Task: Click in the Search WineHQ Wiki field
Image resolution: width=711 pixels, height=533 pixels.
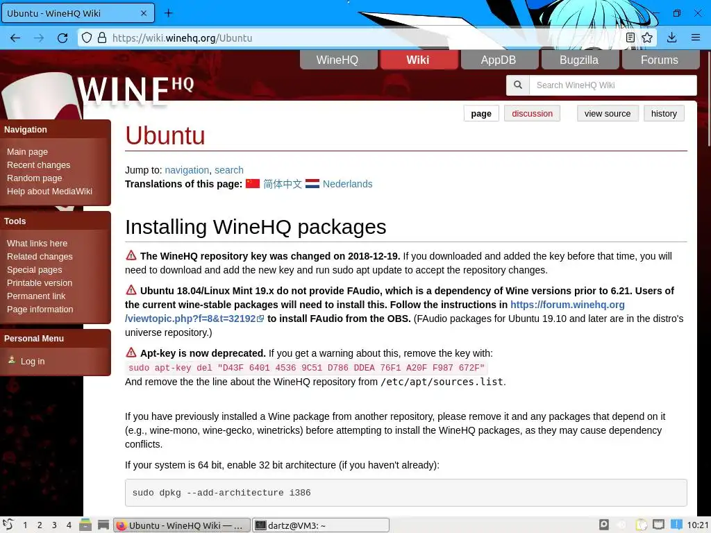Action: [612, 85]
